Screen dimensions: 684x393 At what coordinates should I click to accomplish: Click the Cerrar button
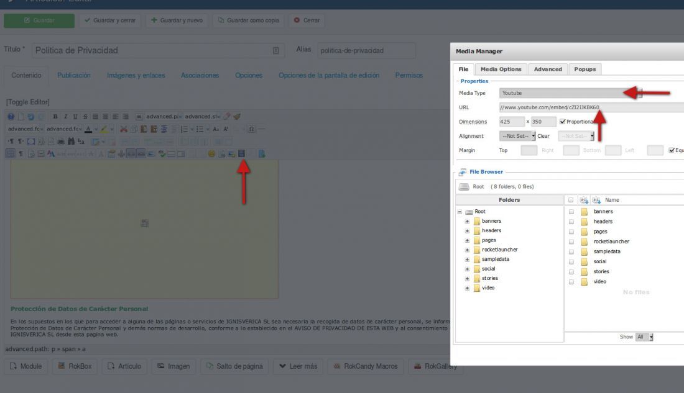(x=307, y=20)
